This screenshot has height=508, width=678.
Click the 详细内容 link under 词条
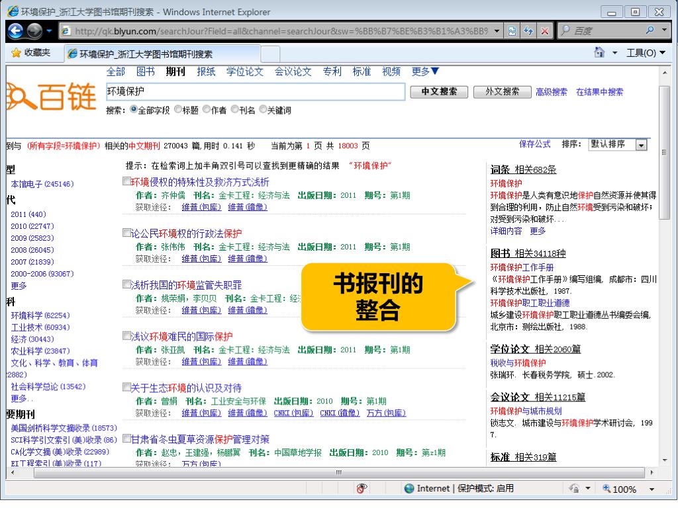[506, 232]
